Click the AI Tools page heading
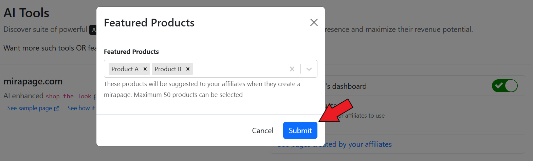 26,13
